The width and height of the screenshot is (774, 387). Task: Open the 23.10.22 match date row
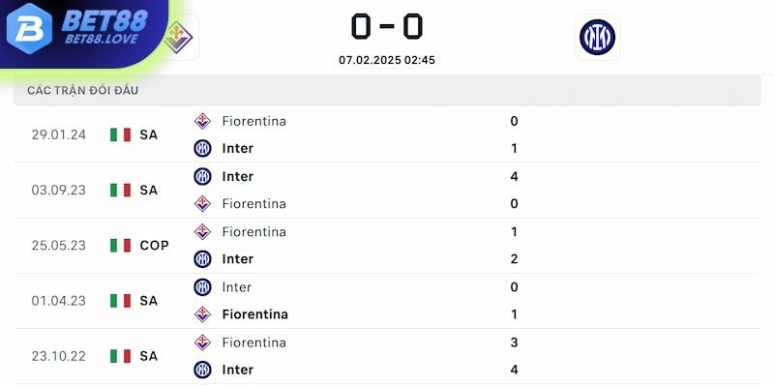pos(387,356)
